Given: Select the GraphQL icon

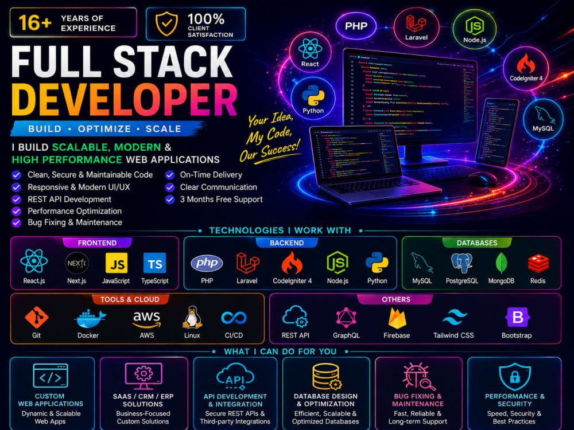Looking at the screenshot, I should pos(346,318).
